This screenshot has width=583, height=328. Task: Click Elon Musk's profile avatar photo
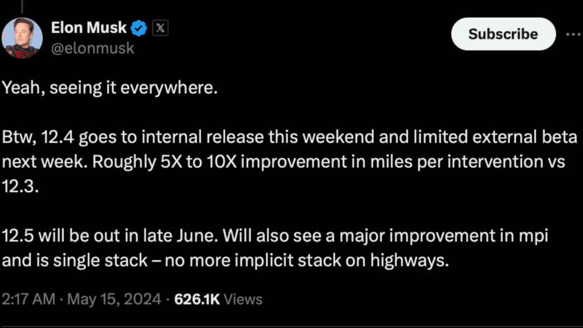(x=23, y=38)
